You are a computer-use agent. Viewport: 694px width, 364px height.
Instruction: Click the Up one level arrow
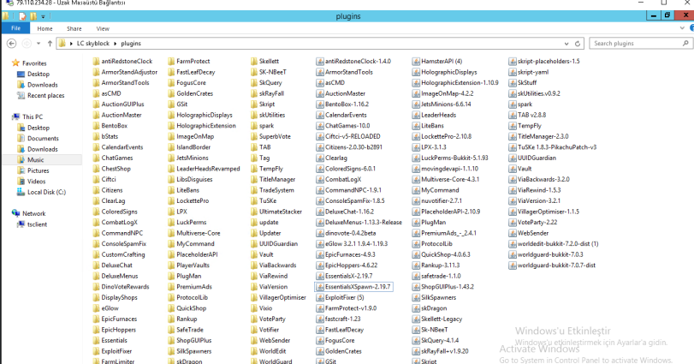[50, 44]
